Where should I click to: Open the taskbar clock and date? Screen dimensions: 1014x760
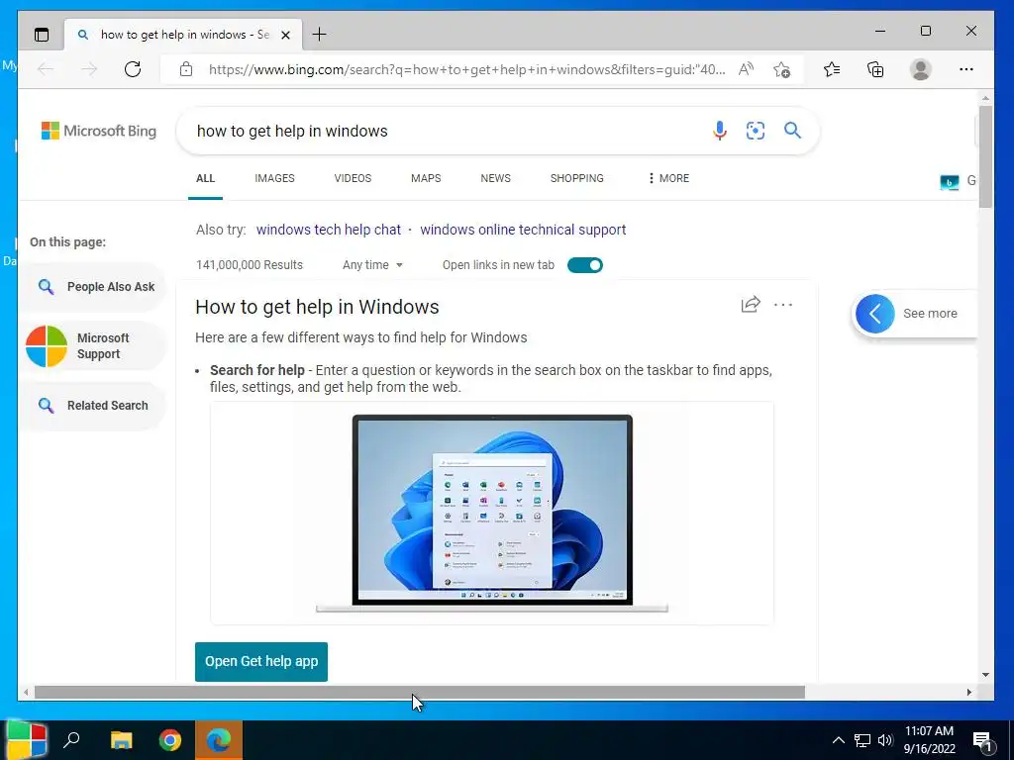tap(929, 740)
